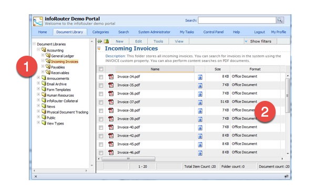The width and height of the screenshot is (315, 196).
Task: Check the box for Invoice-39.pdf
Action: [x=101, y=119]
